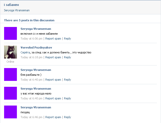
Task: Report spam on the 6:46 pm post
Action: point(53,117)
